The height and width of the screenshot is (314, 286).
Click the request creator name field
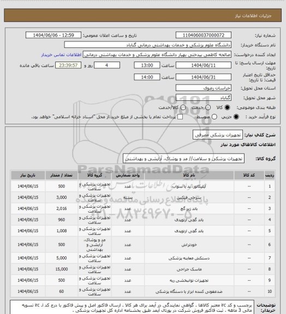coord(157,55)
